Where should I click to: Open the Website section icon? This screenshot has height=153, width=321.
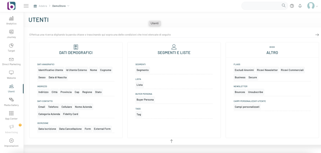tap(11, 73)
